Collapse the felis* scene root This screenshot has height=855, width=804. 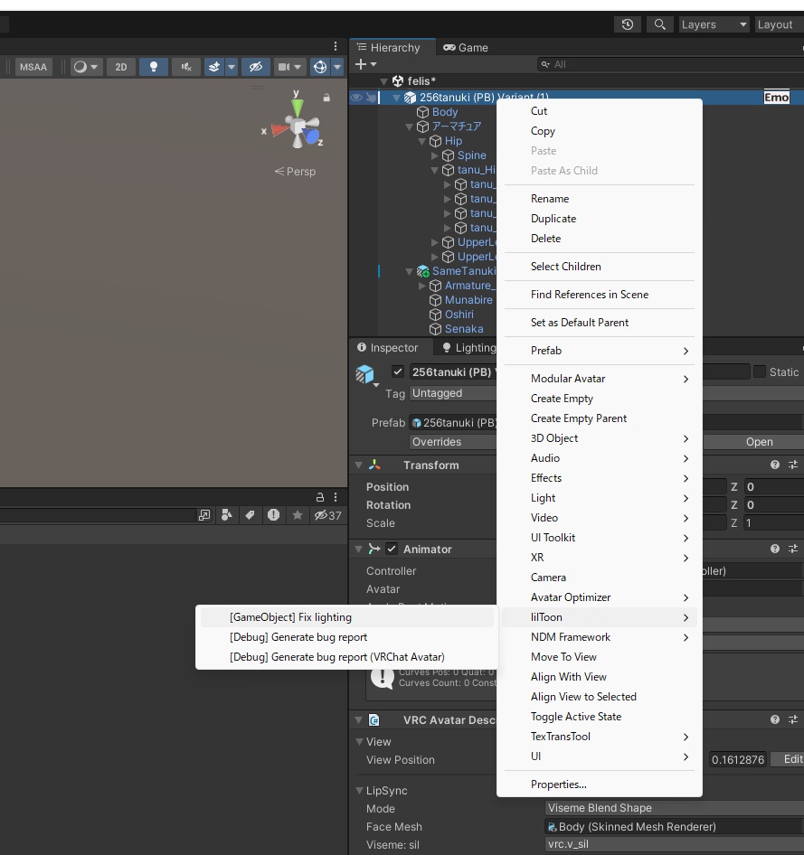point(384,81)
